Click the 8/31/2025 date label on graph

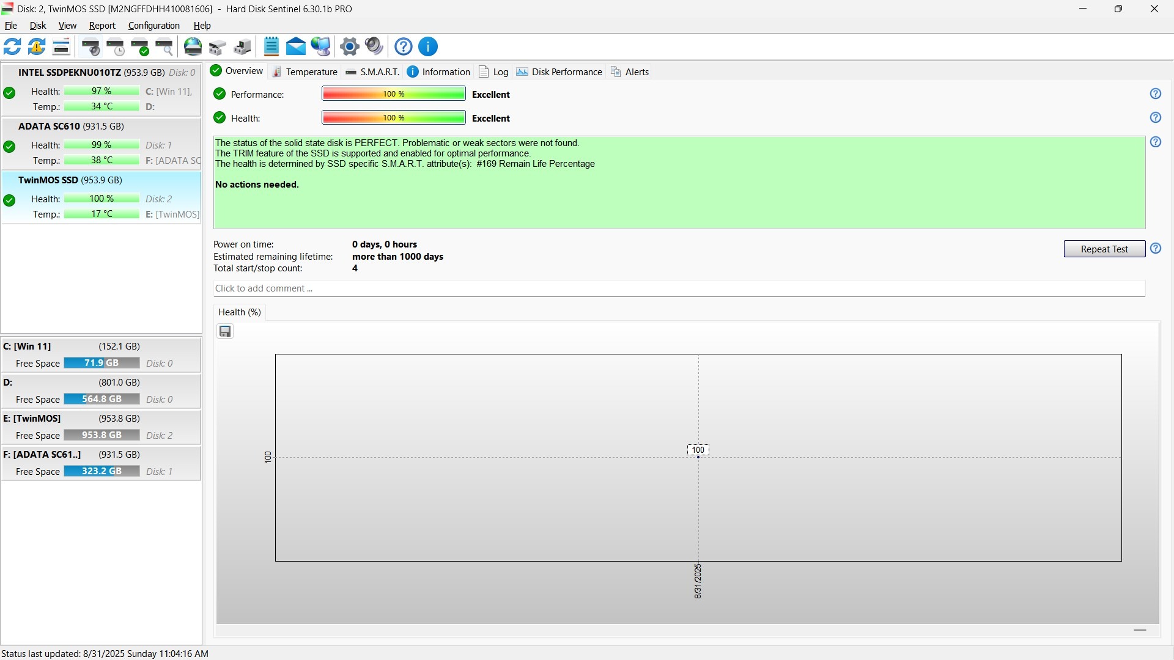(698, 581)
